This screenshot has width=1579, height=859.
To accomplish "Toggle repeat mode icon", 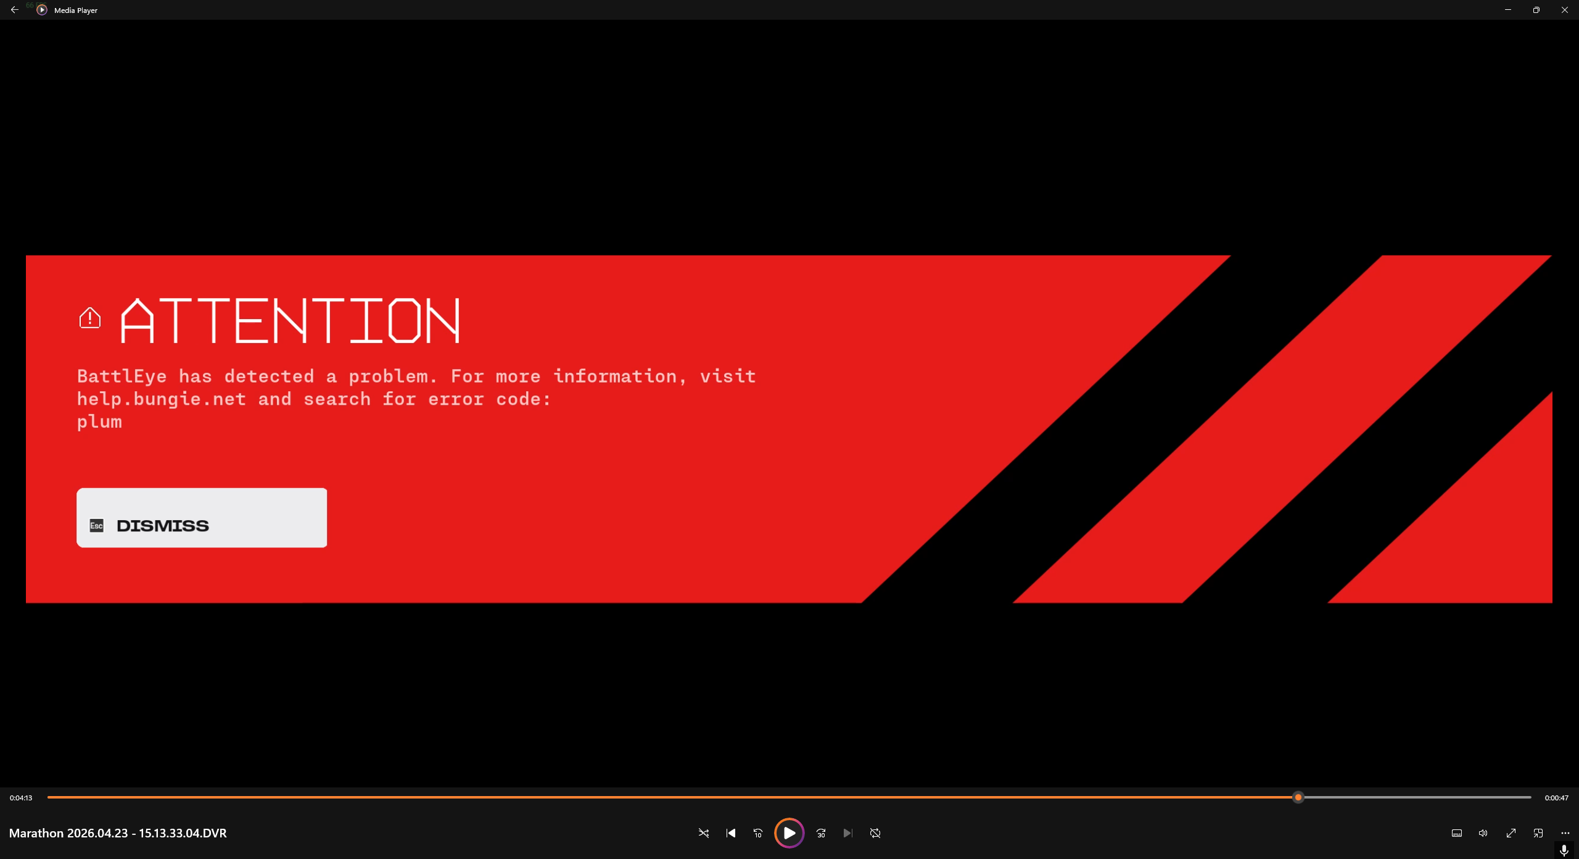I will [x=875, y=833].
